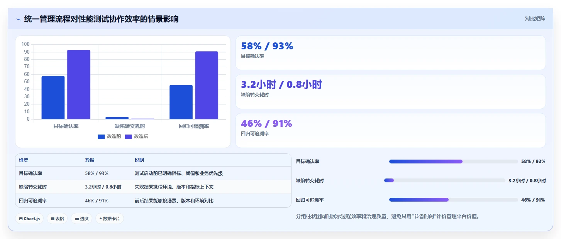Click the 46% / 91% data card value

266,124
